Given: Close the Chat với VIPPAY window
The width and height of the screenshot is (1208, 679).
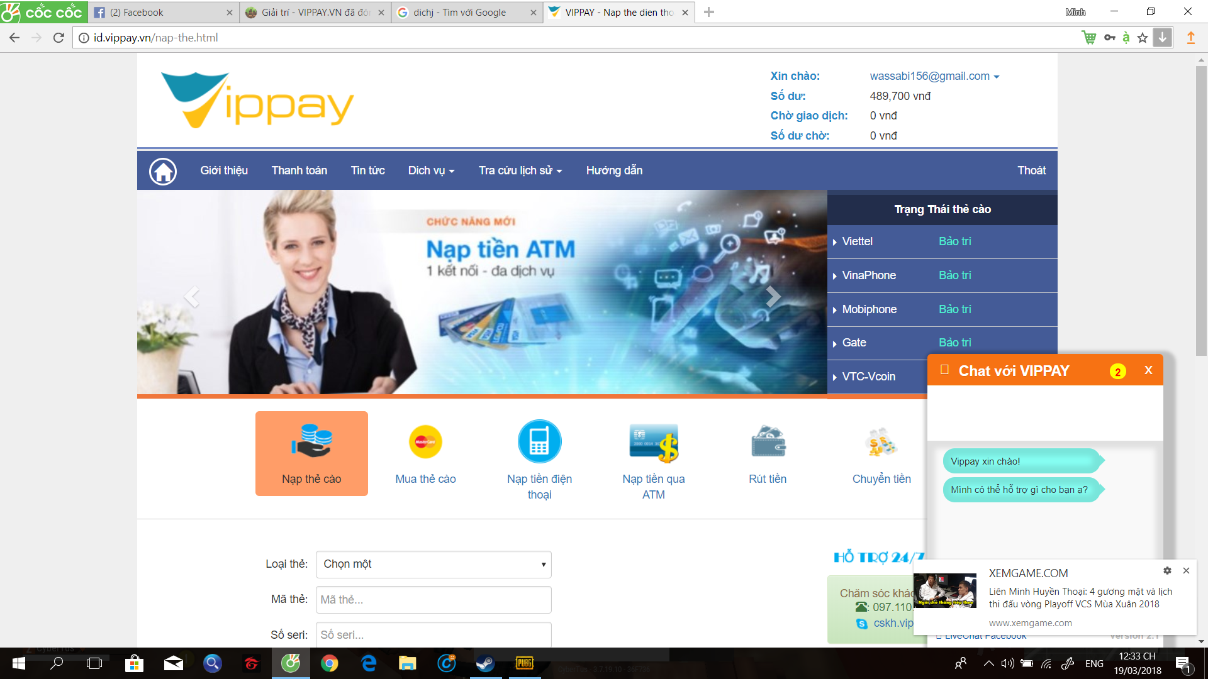Looking at the screenshot, I should pos(1148,370).
